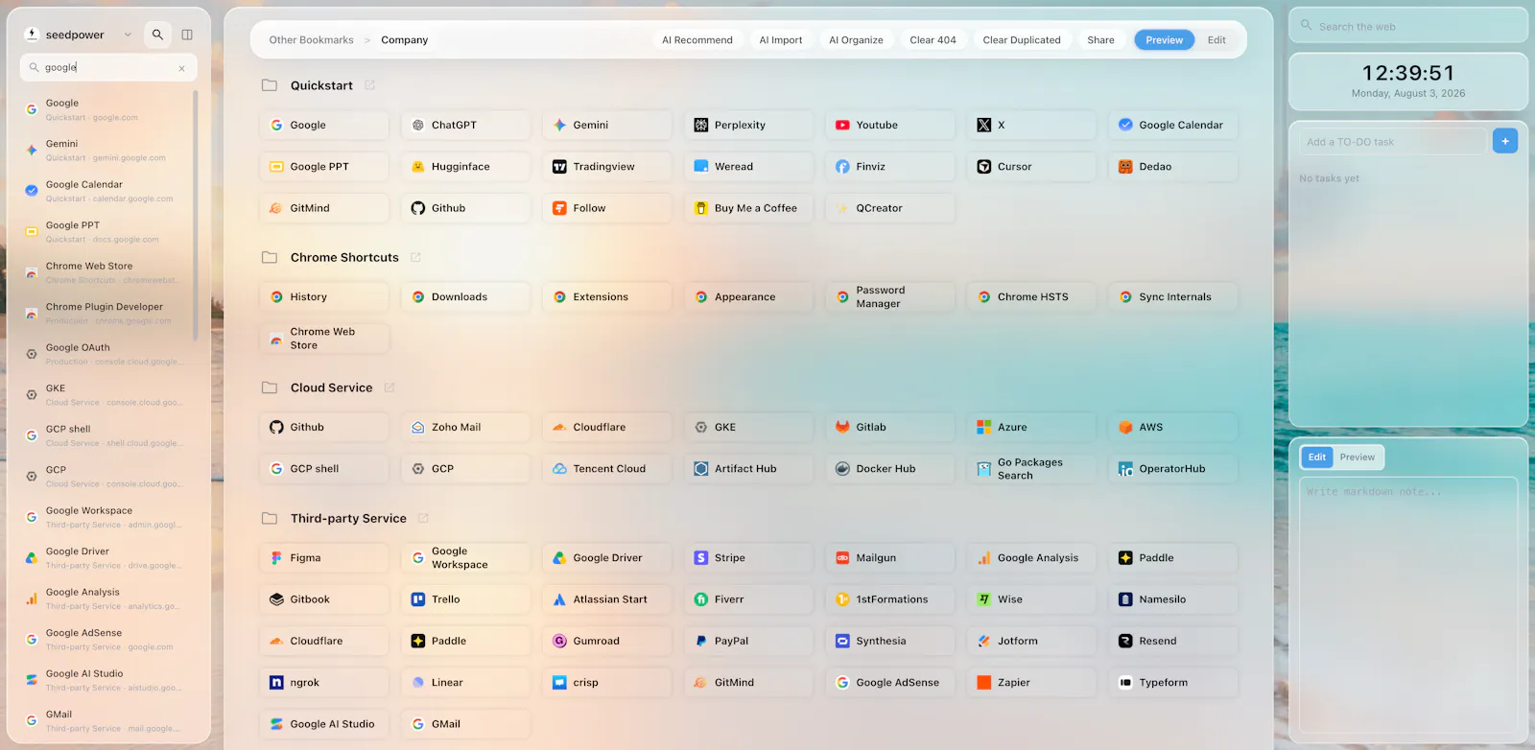
Task: Open the OperatorHub bookmark
Action: 1173,469
